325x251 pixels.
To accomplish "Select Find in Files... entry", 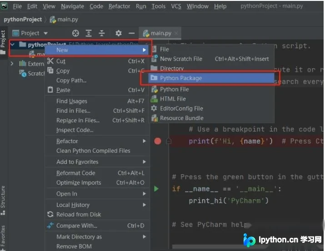I will (x=97, y=110).
